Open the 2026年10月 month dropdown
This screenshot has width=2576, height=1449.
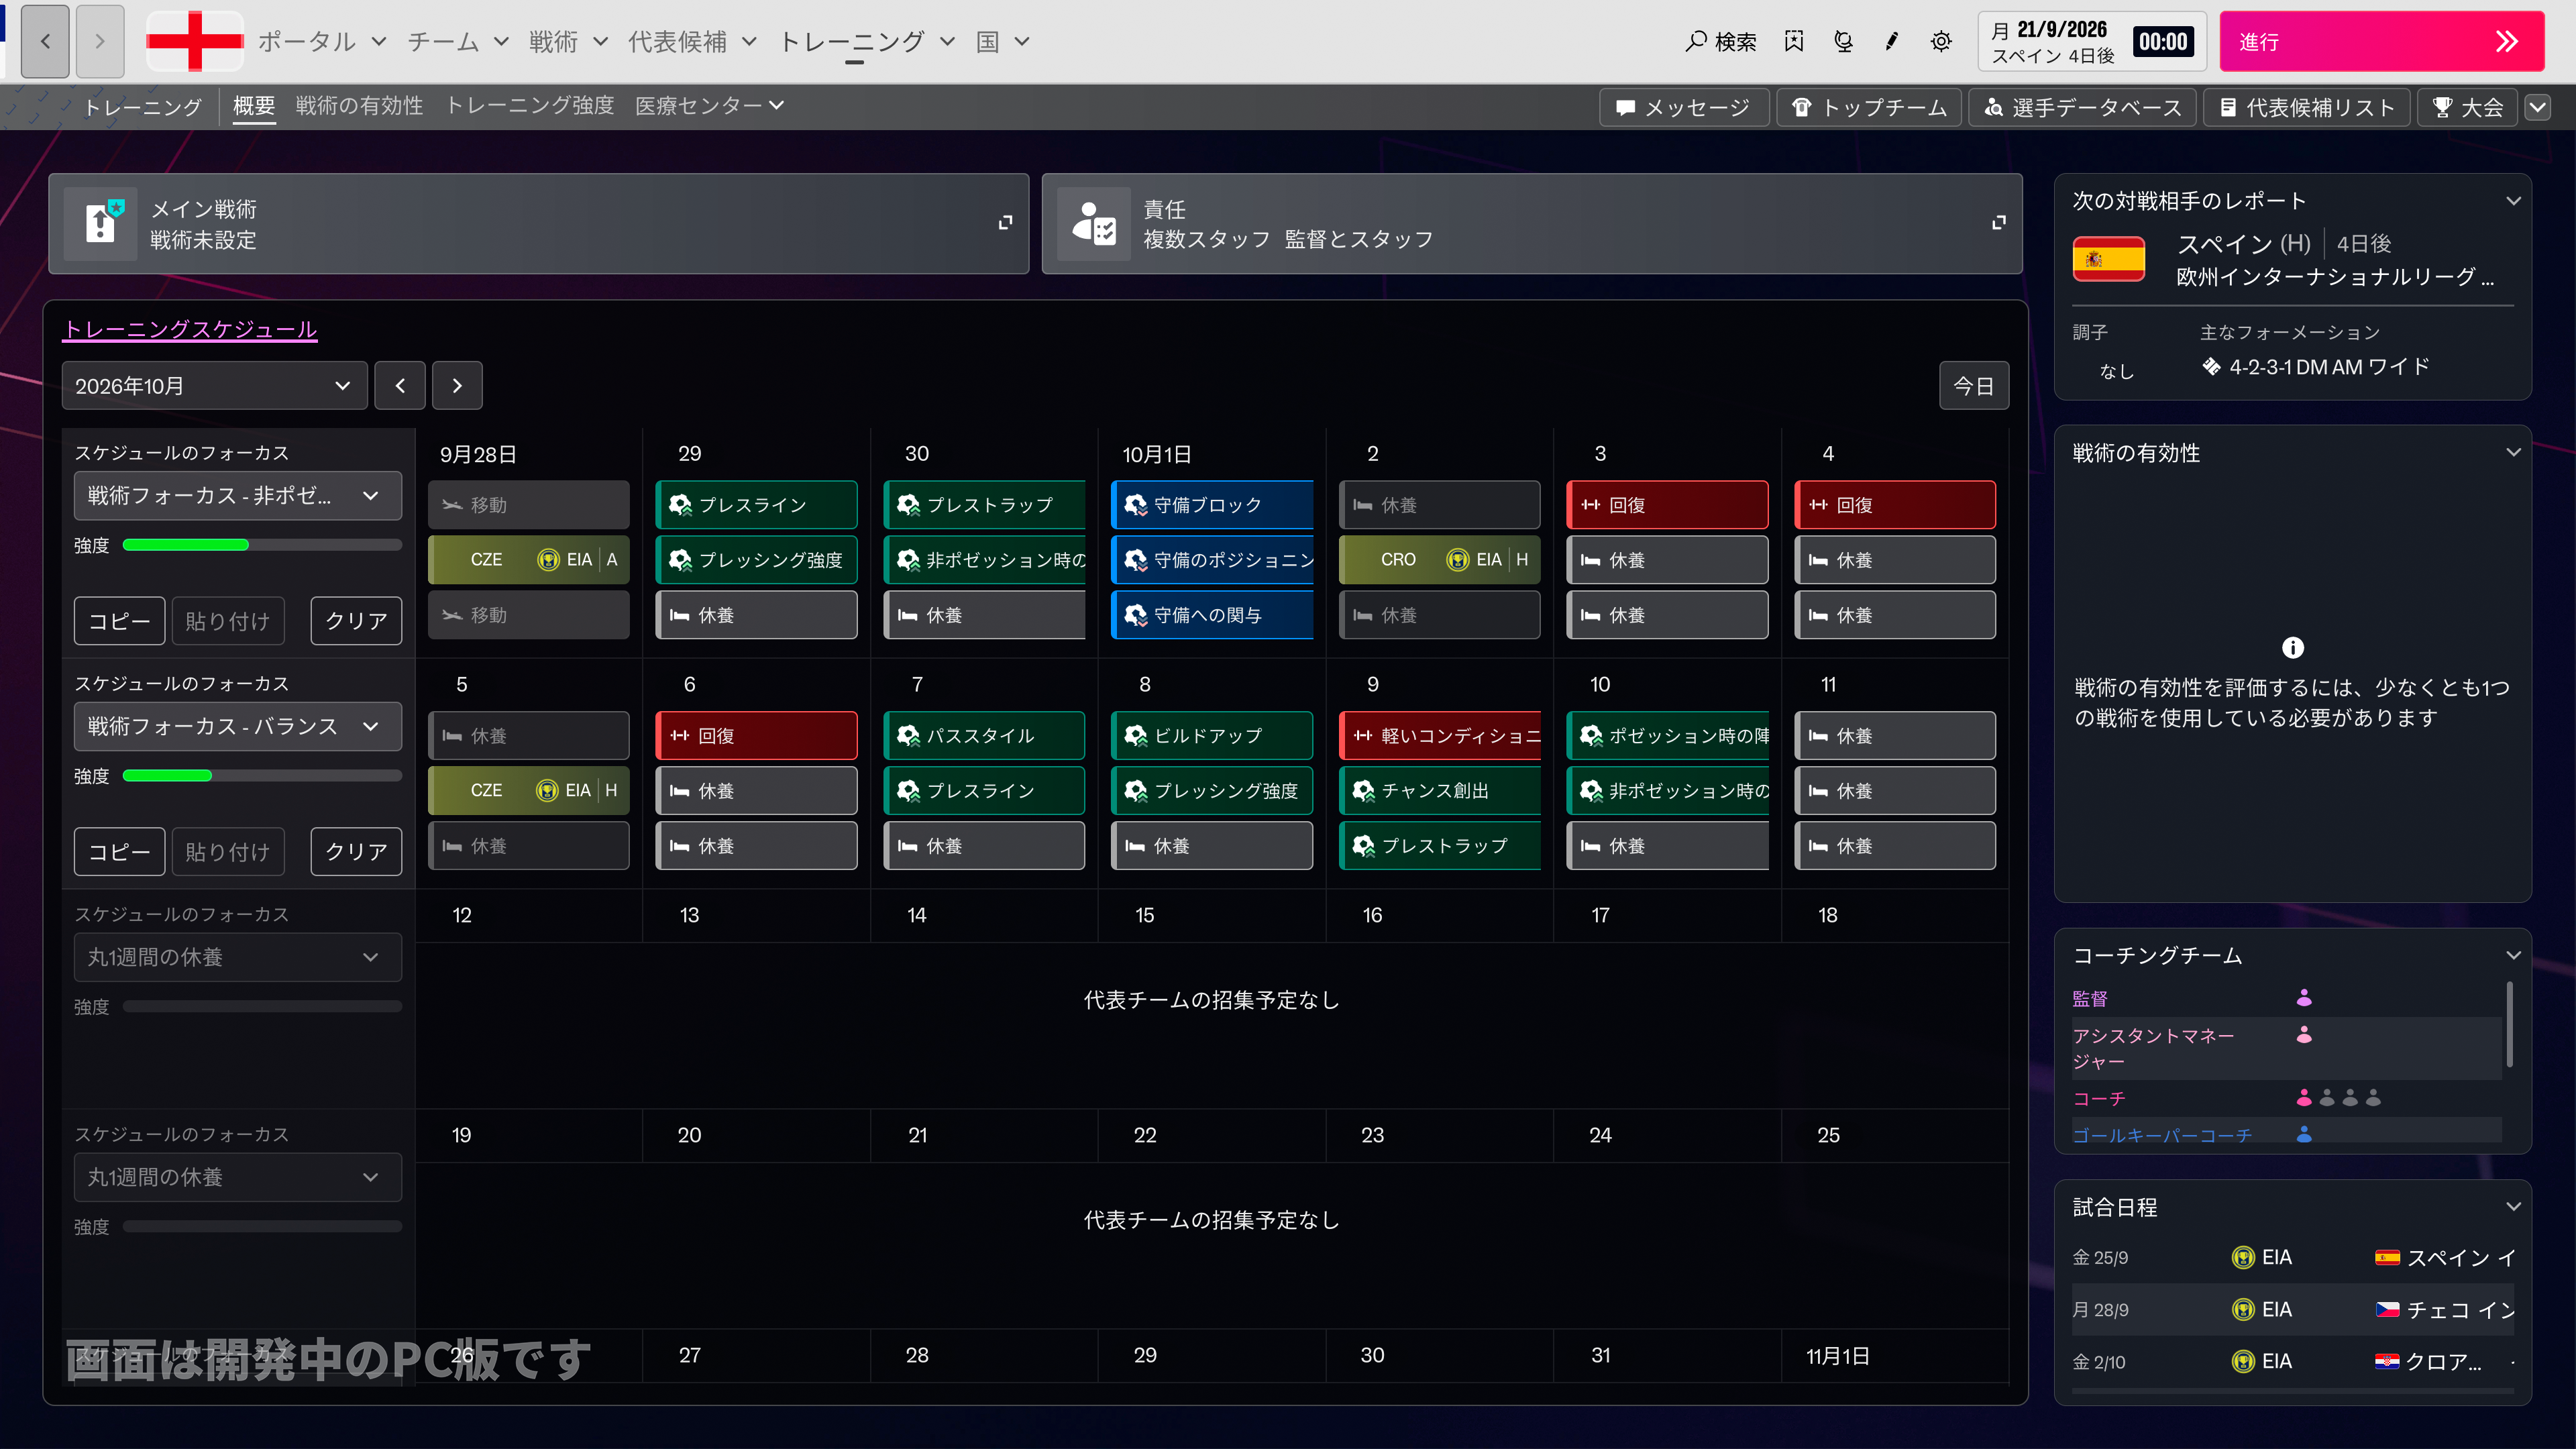[214, 386]
